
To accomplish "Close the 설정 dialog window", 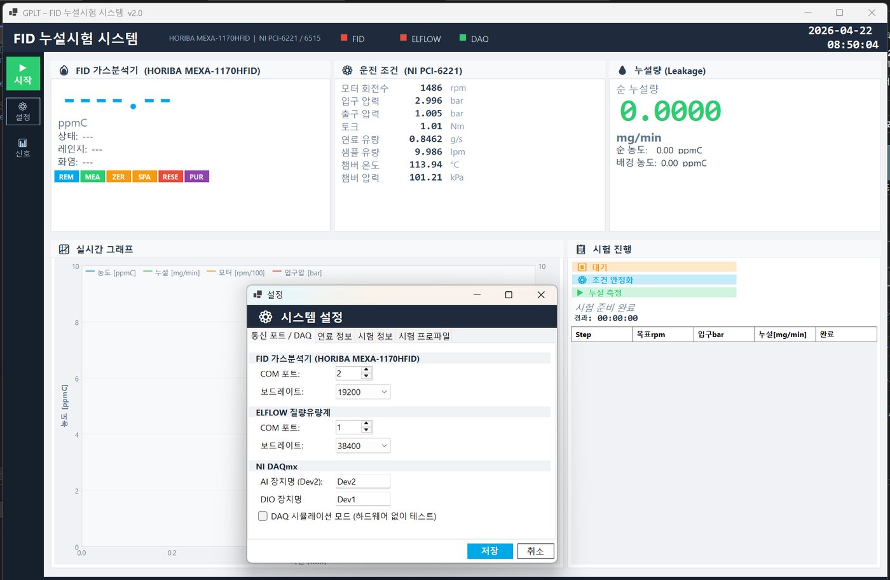I will (541, 294).
